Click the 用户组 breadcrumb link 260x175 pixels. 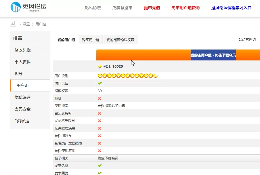click(41, 24)
